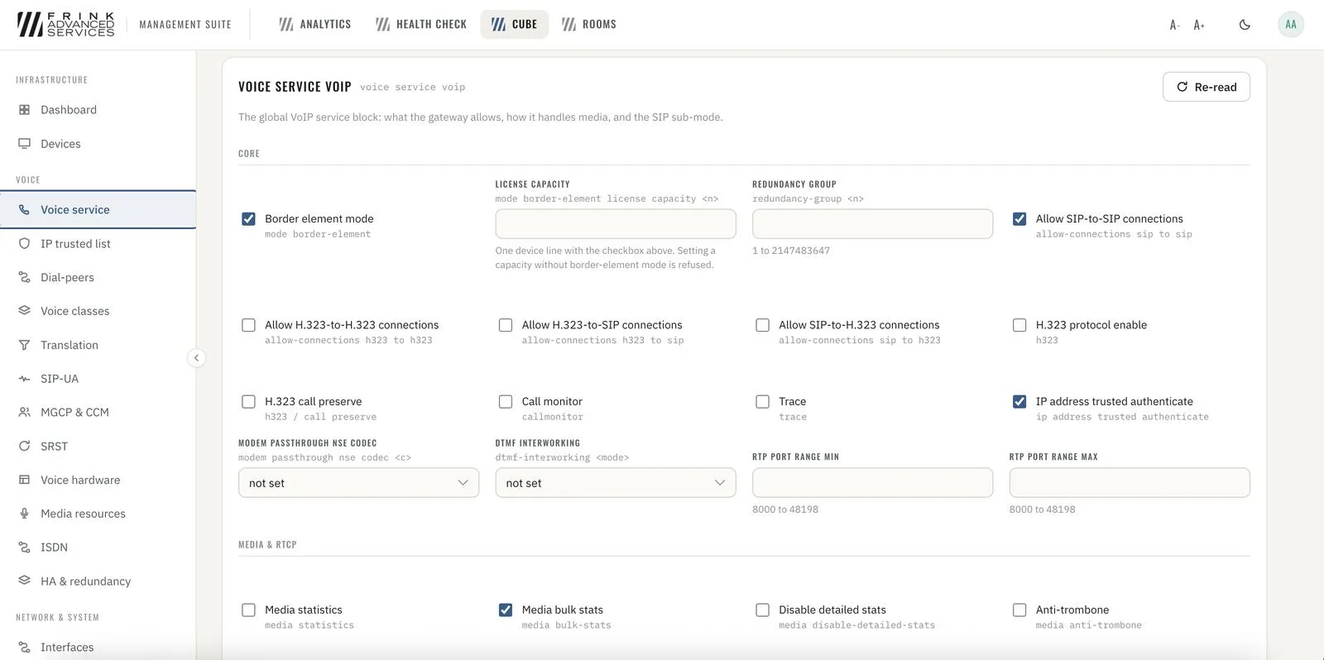Uncheck Allow SIP-to-SIP connections
This screenshot has width=1324, height=660.
tap(1019, 219)
